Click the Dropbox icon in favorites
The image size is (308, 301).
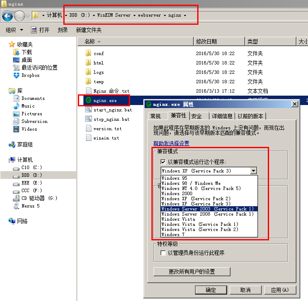(17, 76)
